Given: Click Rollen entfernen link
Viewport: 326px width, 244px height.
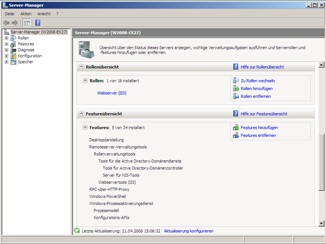Looking at the screenshot, I should coord(256,96).
